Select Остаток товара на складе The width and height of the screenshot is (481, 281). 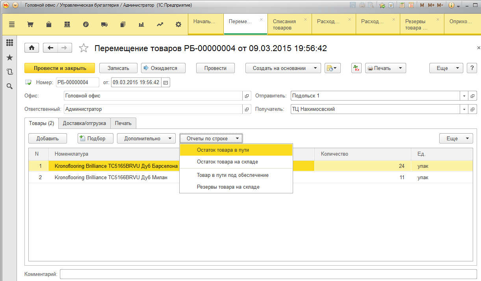coord(236,162)
